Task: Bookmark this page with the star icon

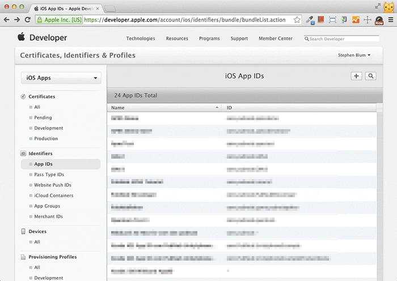Action: tap(297, 19)
